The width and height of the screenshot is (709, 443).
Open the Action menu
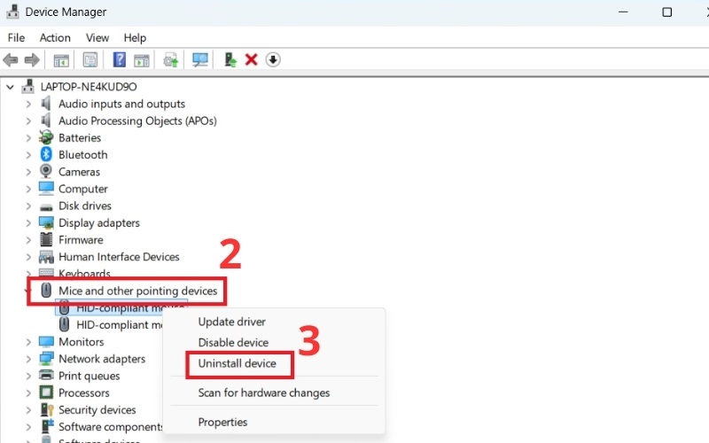55,38
